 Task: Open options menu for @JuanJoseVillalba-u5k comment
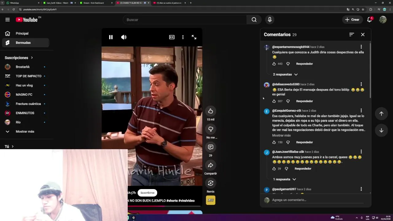point(361,152)
